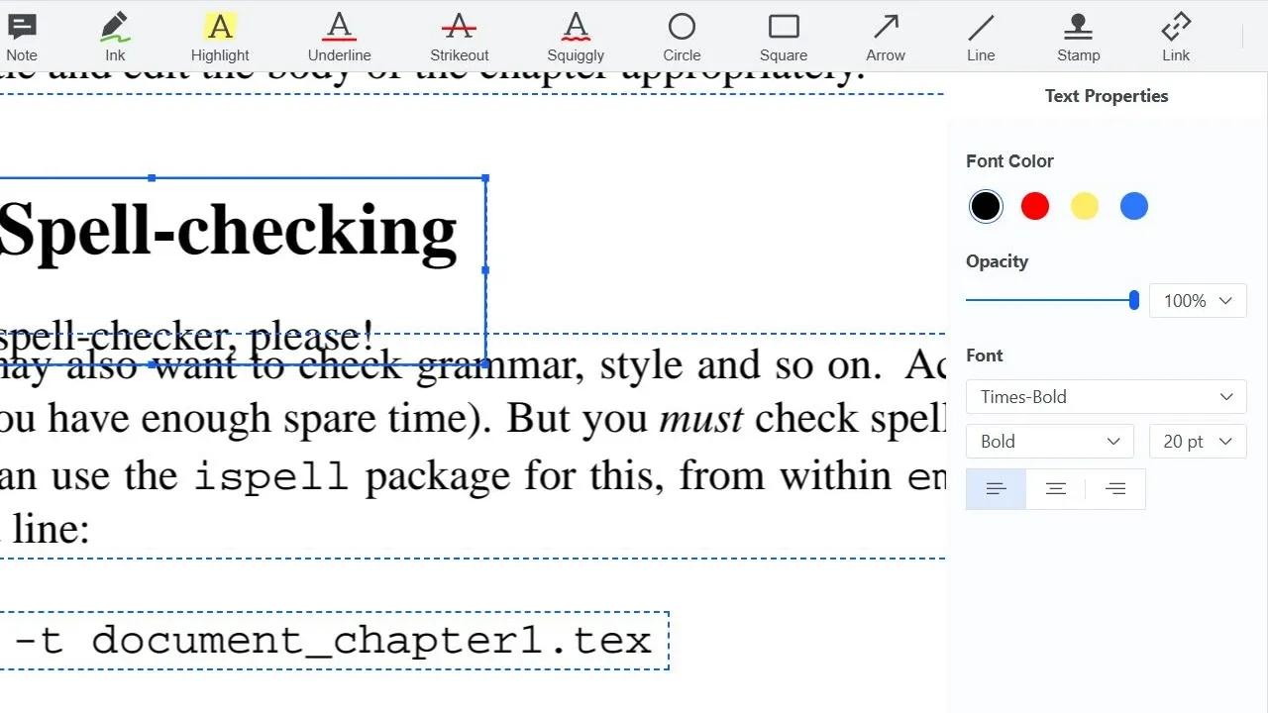Image resolution: width=1268 pixels, height=713 pixels.
Task: Align text to the left
Action: click(996, 489)
